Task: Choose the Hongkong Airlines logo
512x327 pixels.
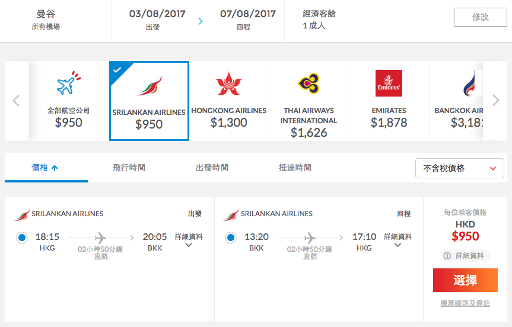Action: point(229,83)
